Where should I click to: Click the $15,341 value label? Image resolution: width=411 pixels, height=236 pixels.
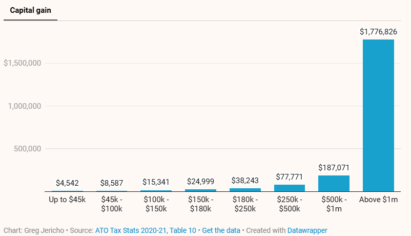click(156, 182)
